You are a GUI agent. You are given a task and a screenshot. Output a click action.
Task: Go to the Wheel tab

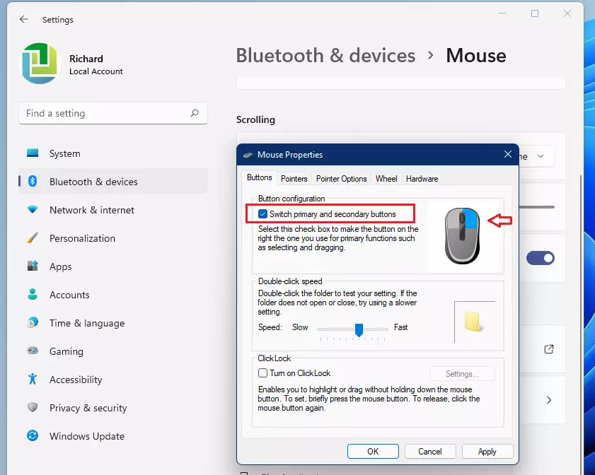[x=386, y=179]
